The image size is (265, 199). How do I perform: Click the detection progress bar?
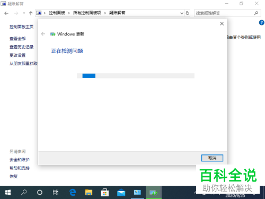click(136, 76)
